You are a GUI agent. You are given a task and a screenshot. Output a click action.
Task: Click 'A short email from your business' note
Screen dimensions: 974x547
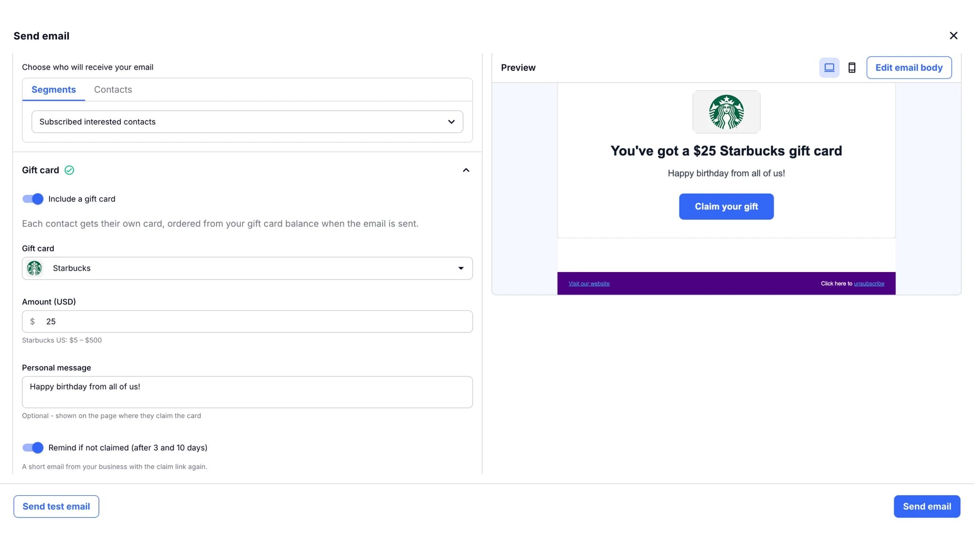(114, 467)
